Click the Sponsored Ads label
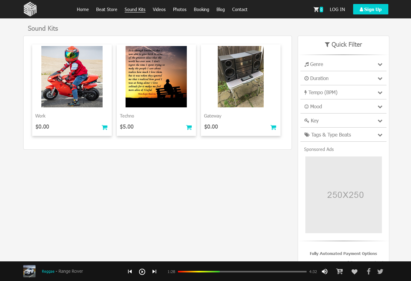The width and height of the screenshot is (411, 281). (x=319, y=149)
